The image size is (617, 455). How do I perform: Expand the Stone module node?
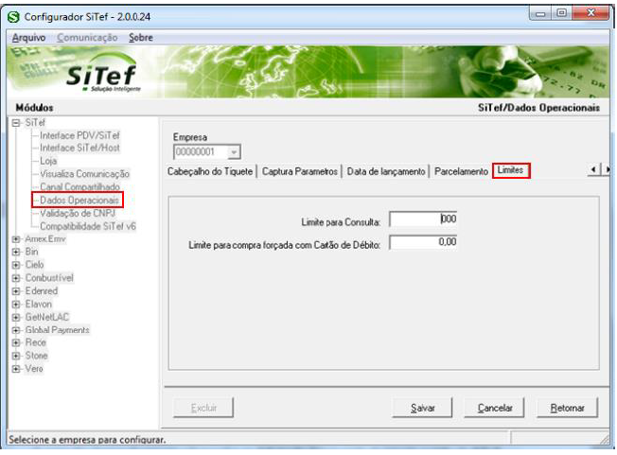[x=16, y=356]
